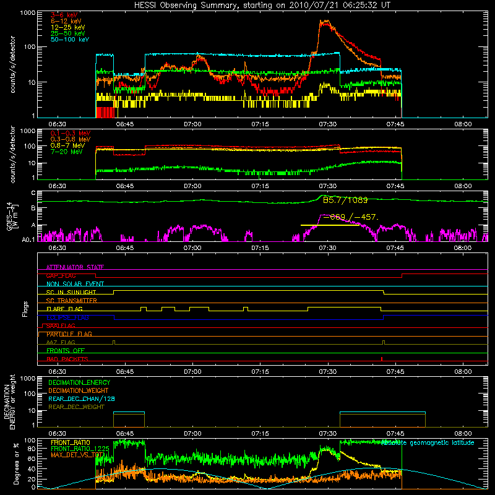Click the REAR_DEC_WEIGHT legend entry
The height and width of the screenshot is (495, 495).
coord(76,407)
